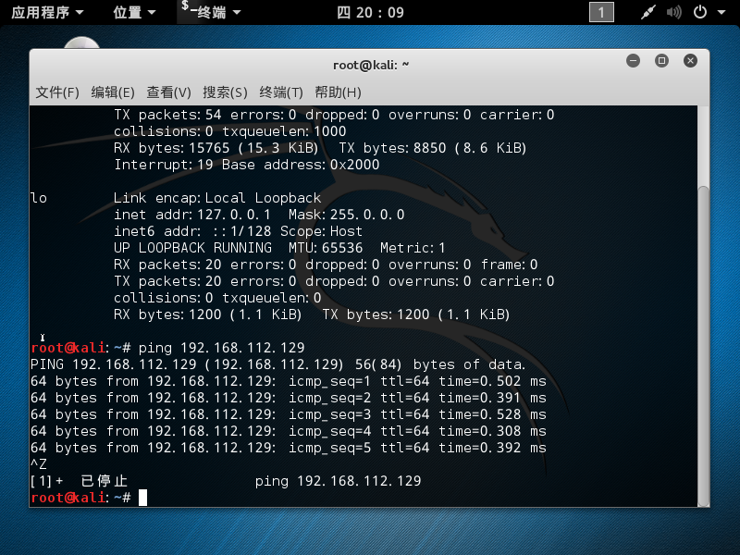Maximize the root@kali terminal window
Screen dimensions: 740x555
click(661, 60)
